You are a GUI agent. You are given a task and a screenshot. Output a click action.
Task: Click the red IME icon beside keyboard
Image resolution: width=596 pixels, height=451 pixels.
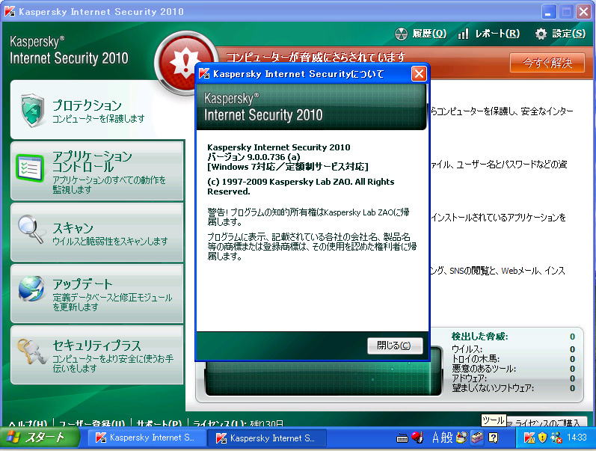417,438
